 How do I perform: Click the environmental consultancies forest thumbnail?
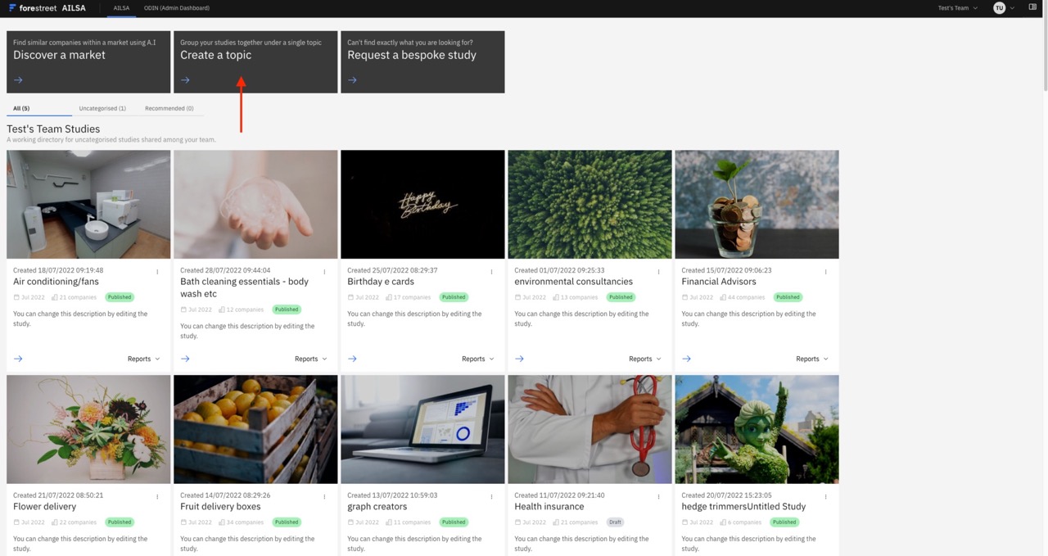pos(589,204)
